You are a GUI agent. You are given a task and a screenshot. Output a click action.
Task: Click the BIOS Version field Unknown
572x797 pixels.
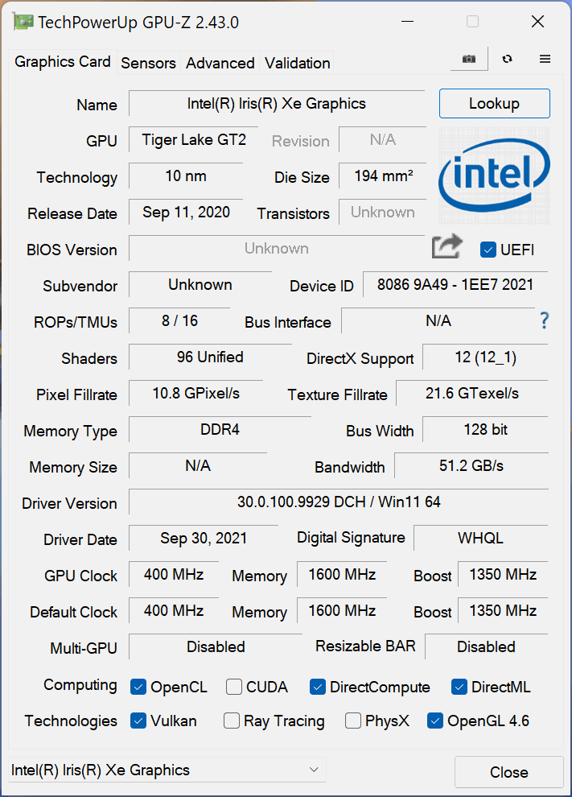(x=277, y=248)
